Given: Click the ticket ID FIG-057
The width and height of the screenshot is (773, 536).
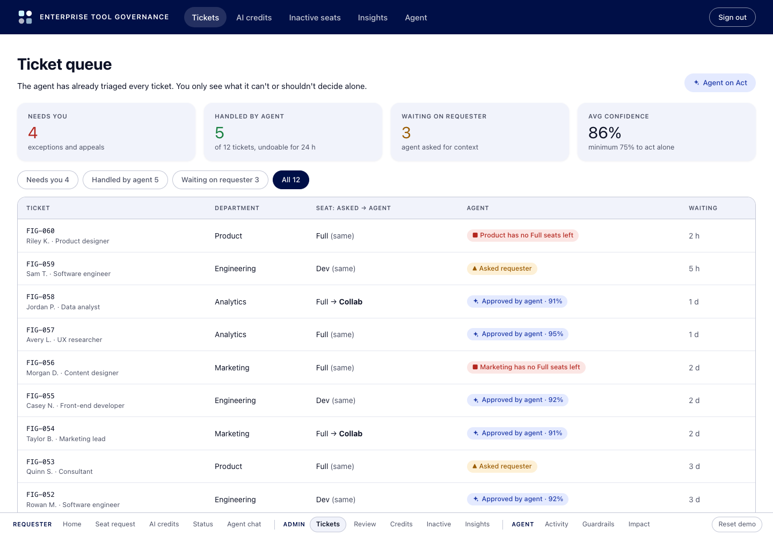Looking at the screenshot, I should click(40, 330).
